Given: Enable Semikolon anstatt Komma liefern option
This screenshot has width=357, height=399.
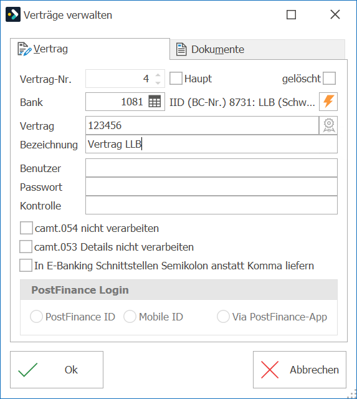Looking at the screenshot, I should 26,265.
